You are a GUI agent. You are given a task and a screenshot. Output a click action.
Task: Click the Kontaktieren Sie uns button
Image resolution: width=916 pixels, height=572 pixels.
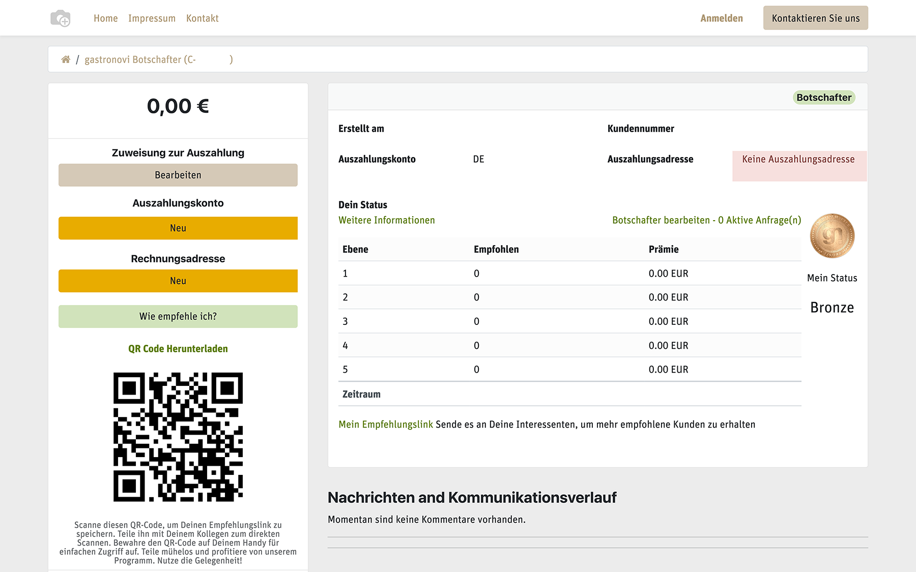pyautogui.click(x=816, y=18)
